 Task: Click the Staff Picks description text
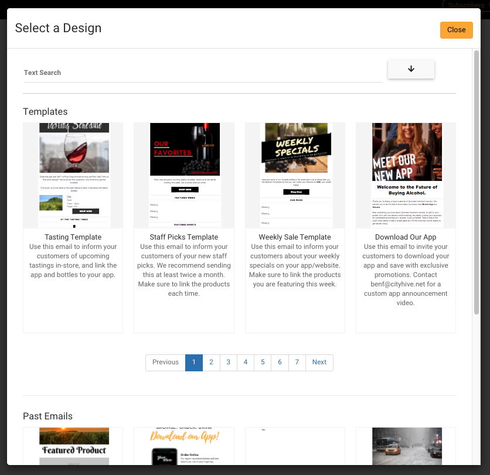point(184,270)
